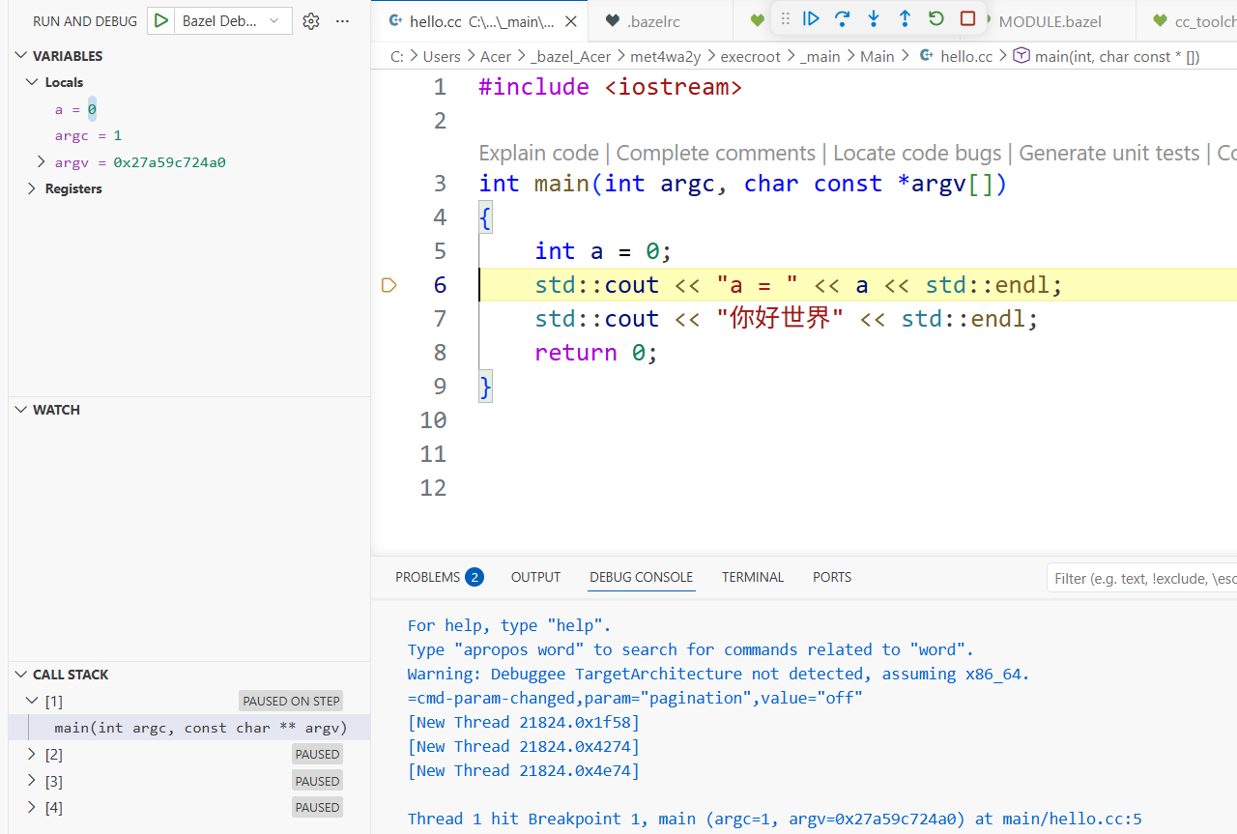
Task: Select the DEBUG CONSOLE tab
Action: (x=641, y=577)
